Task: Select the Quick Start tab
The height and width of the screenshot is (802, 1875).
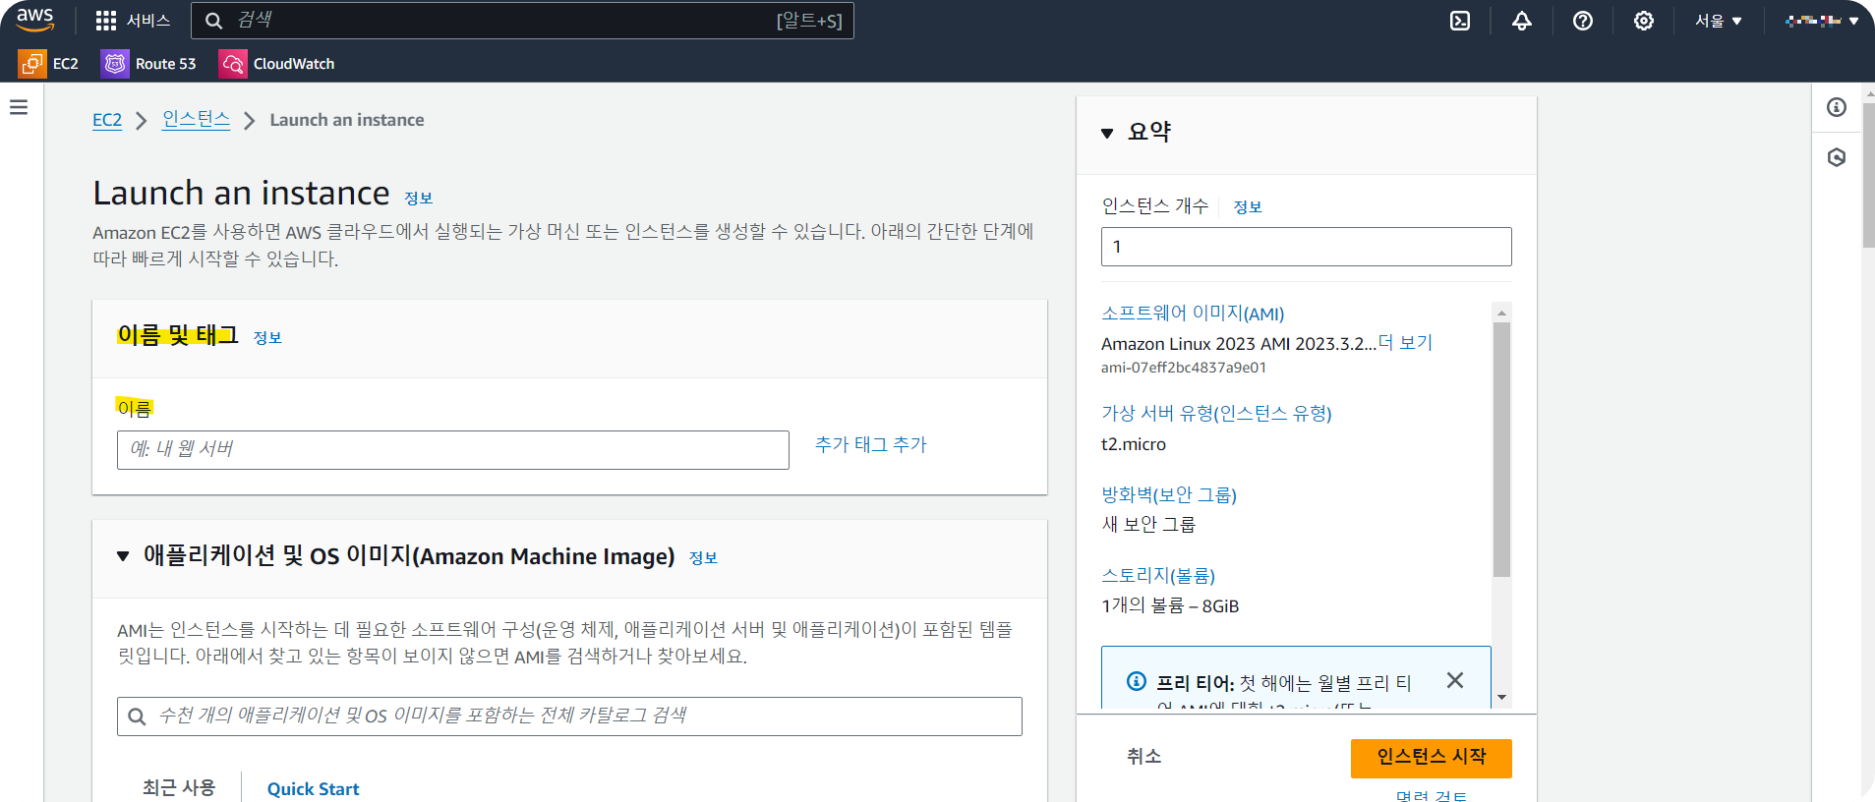Action: click(x=313, y=788)
